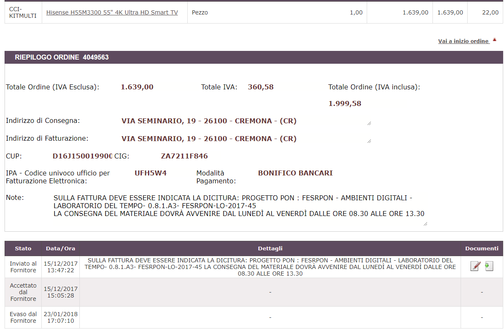Click the Note box resize handle

(x=425, y=224)
